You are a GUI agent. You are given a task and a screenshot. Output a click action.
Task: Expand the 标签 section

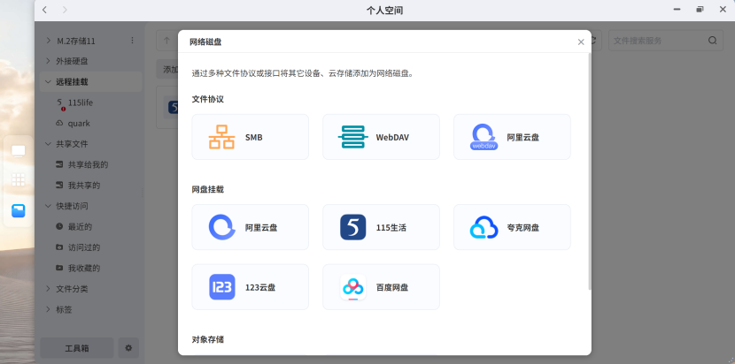(x=49, y=309)
